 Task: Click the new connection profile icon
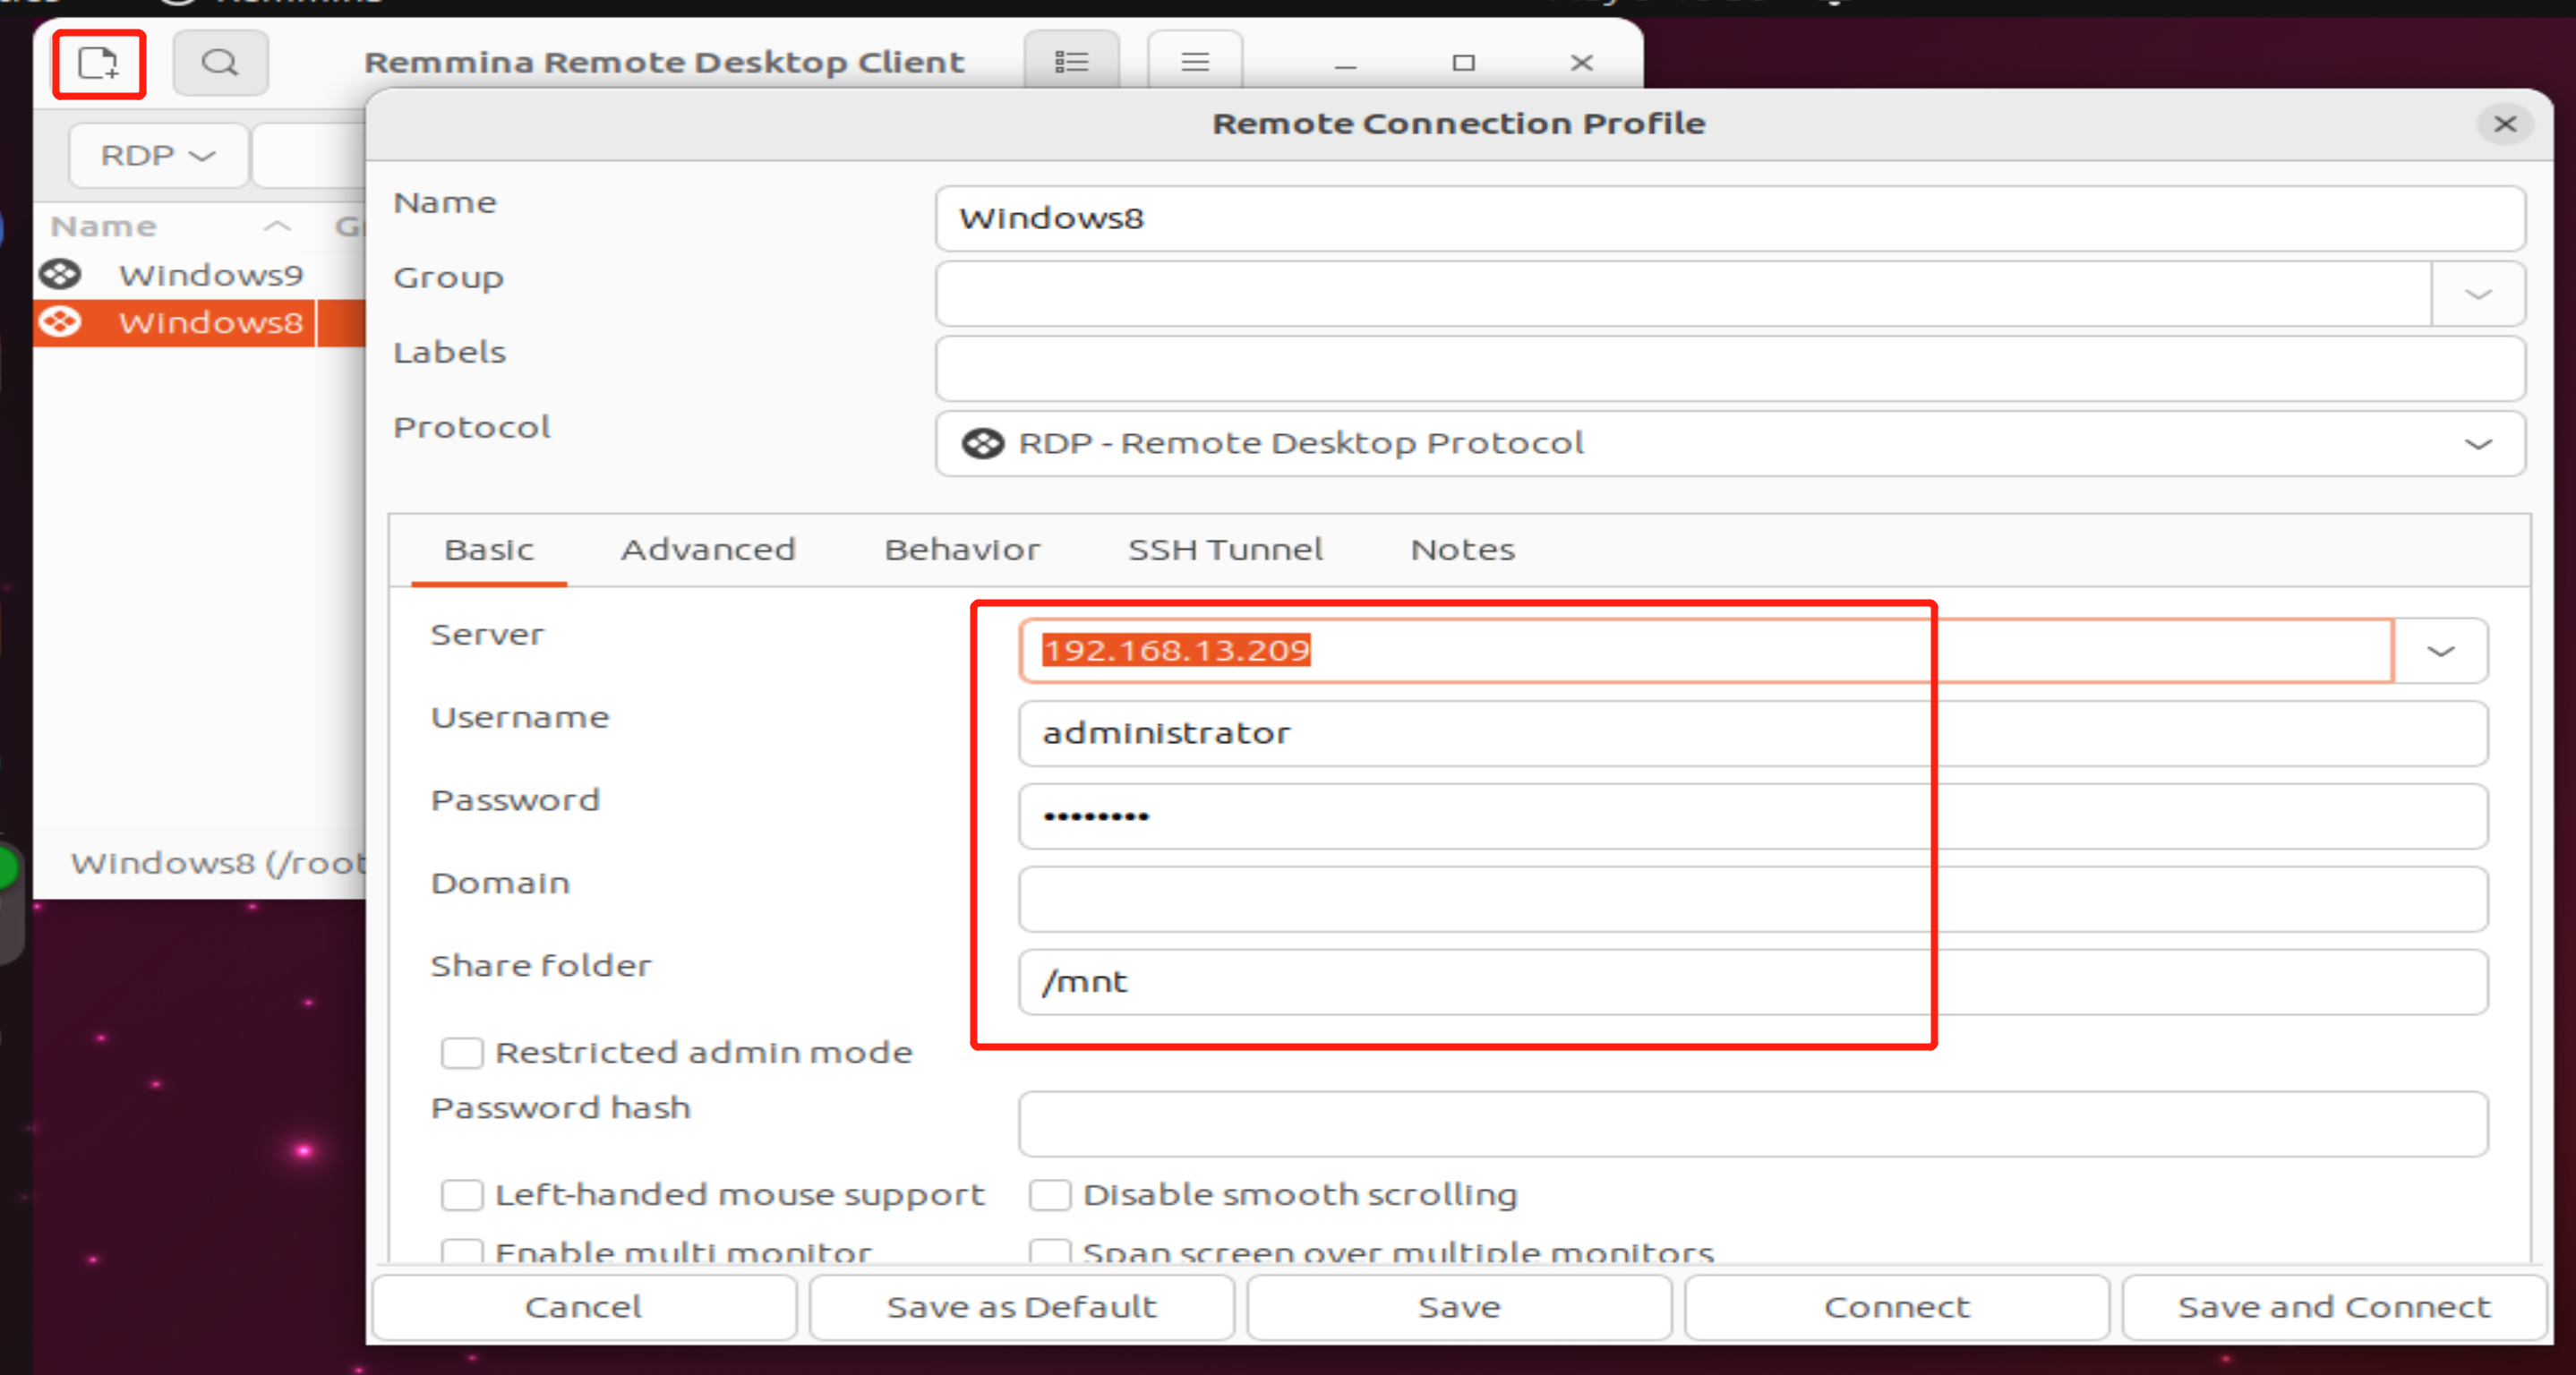[x=97, y=62]
